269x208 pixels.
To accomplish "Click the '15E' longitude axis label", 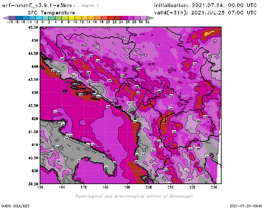I will coord(40,187).
